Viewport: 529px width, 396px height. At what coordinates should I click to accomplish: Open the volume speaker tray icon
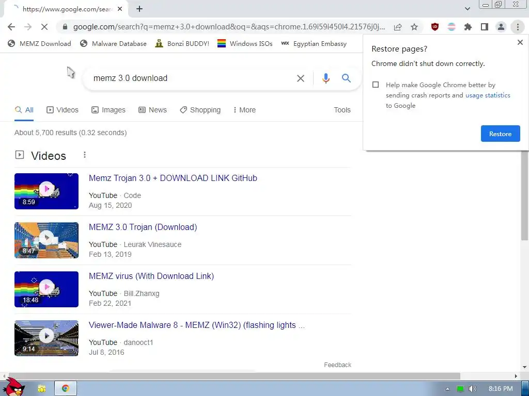pyautogui.click(x=473, y=389)
